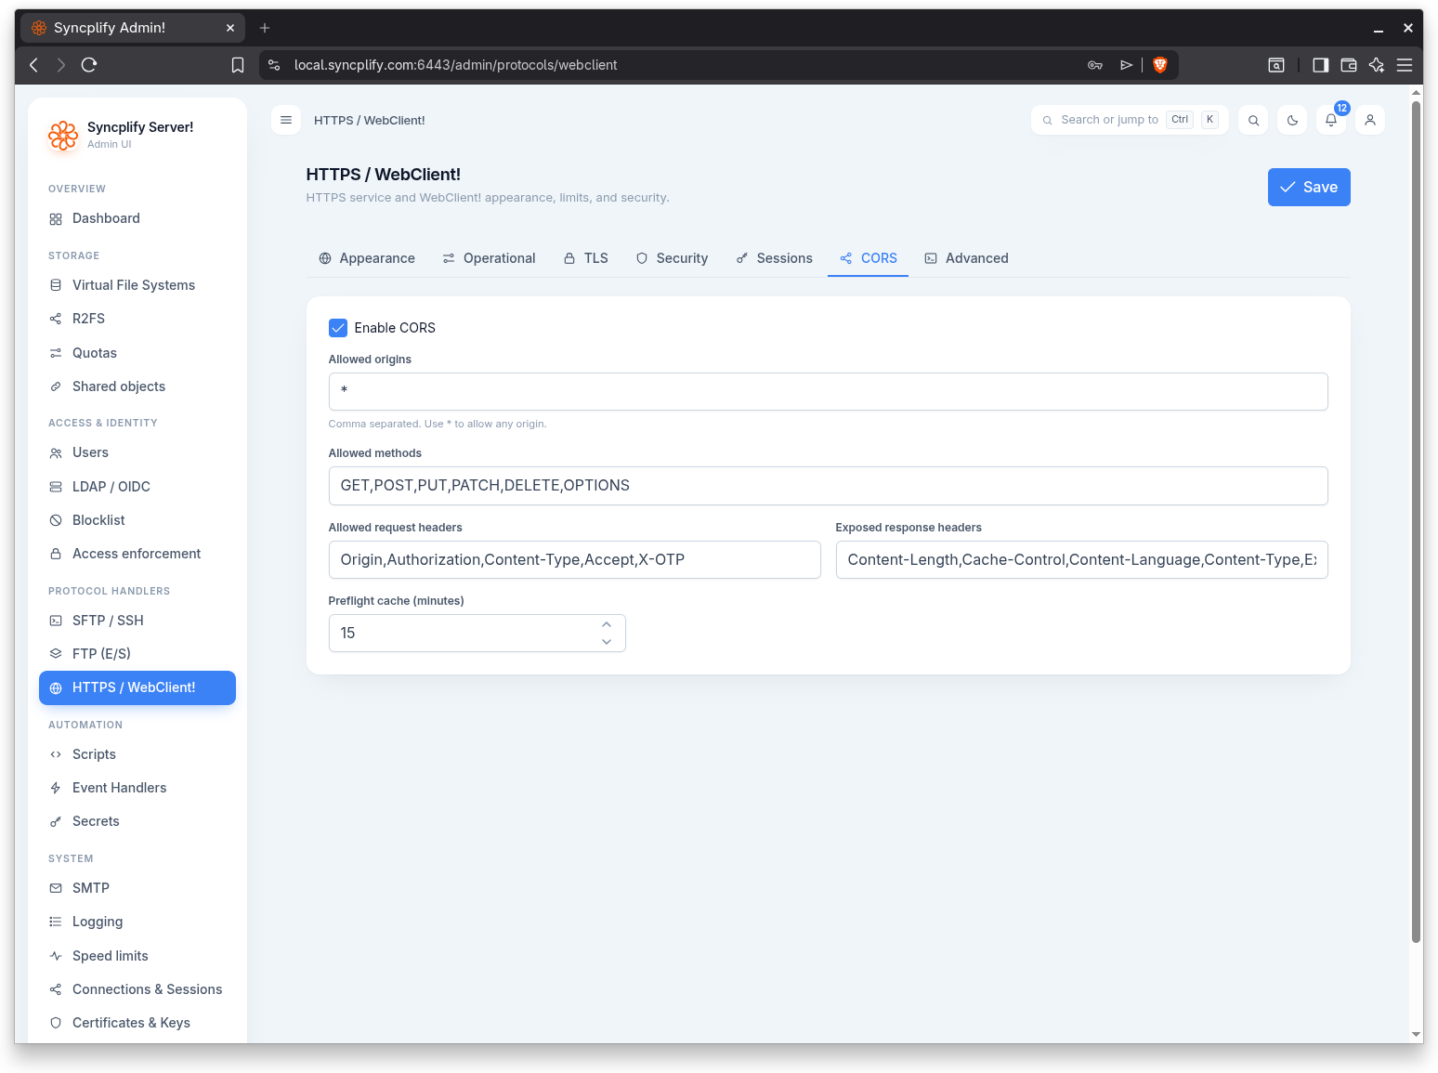Open SMTP settings

[x=137, y=888]
